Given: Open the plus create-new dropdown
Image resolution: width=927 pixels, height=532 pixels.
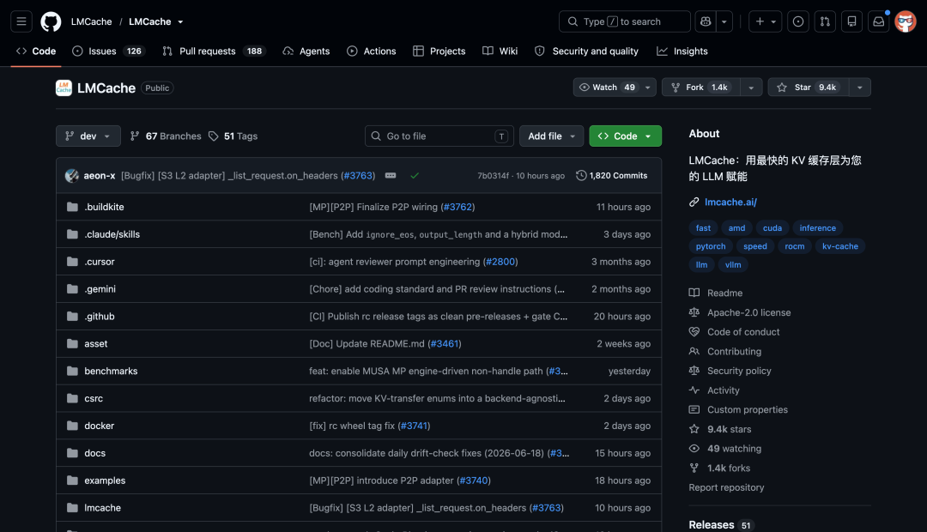Looking at the screenshot, I should pos(766,21).
